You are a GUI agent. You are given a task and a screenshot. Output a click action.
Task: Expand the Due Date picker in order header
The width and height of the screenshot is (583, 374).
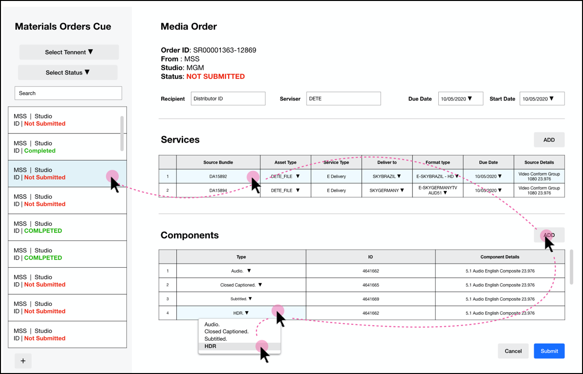pyautogui.click(x=460, y=99)
